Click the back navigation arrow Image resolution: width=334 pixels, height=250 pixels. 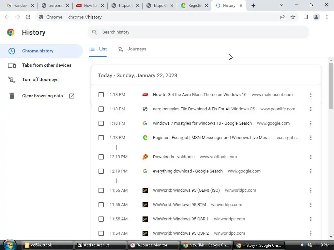(7, 17)
